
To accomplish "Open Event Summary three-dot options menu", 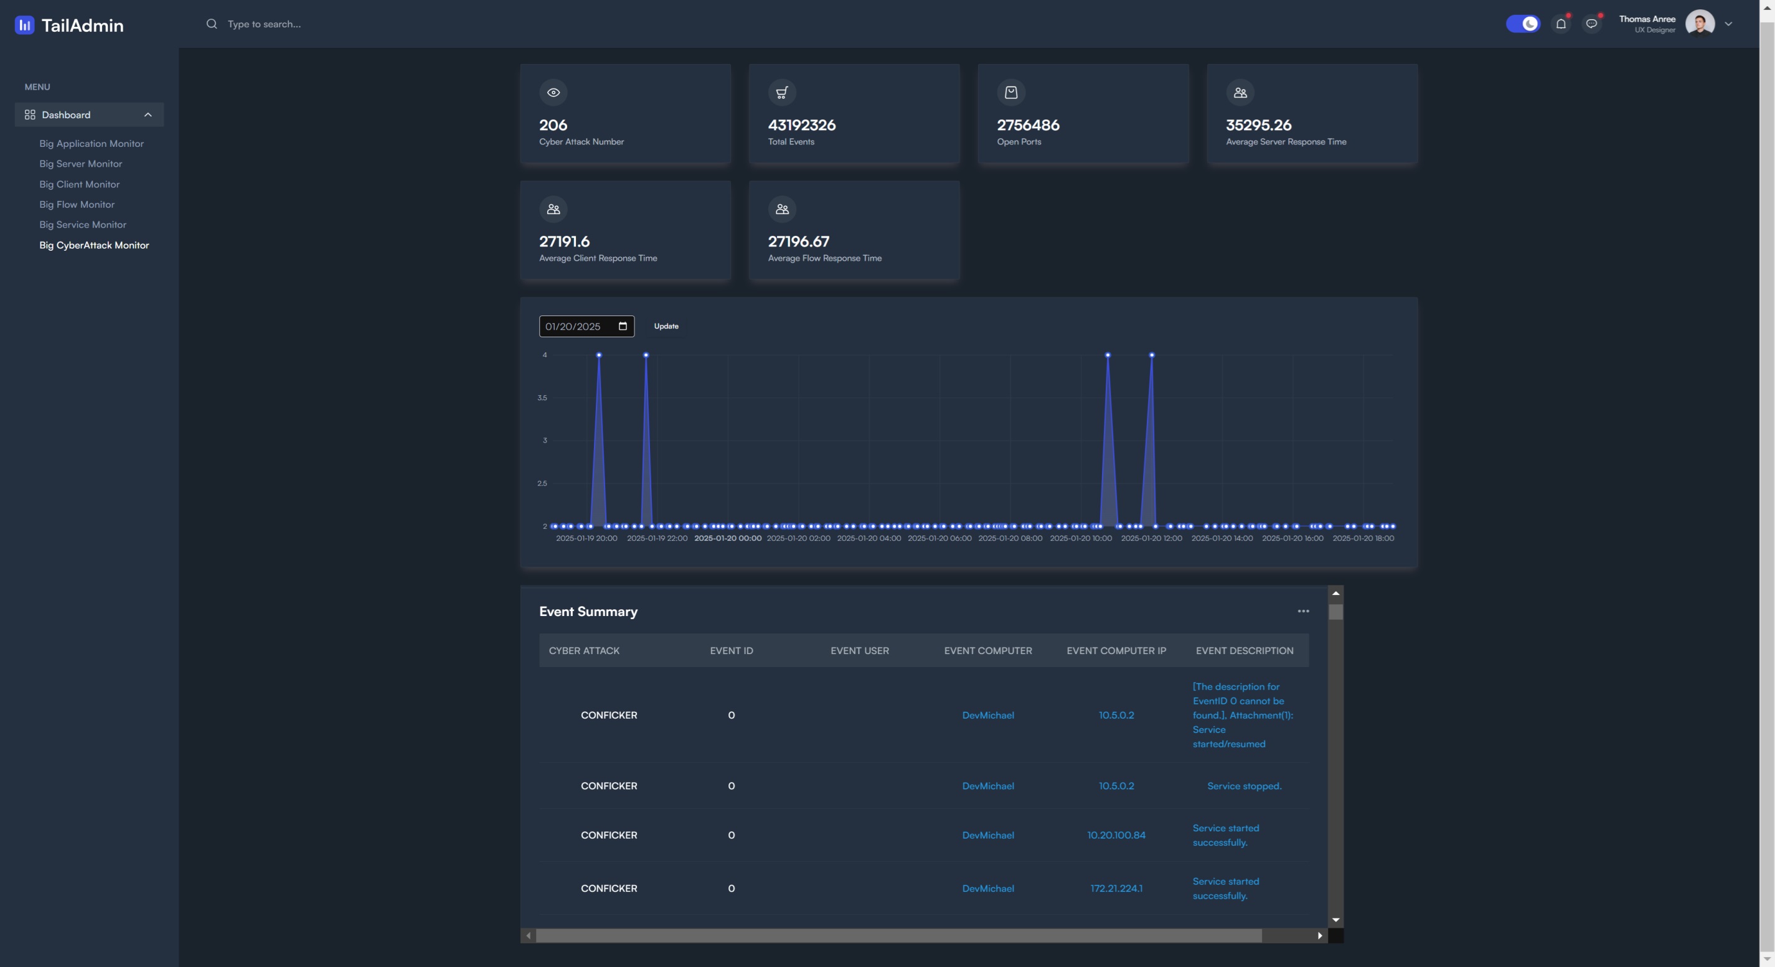I will pyautogui.click(x=1303, y=612).
